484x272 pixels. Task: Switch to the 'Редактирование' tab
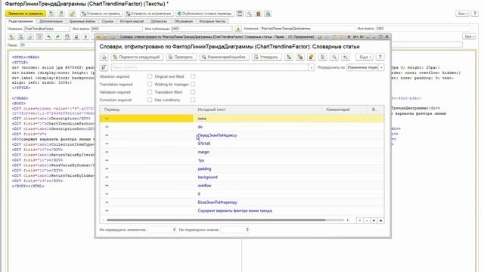20,21
